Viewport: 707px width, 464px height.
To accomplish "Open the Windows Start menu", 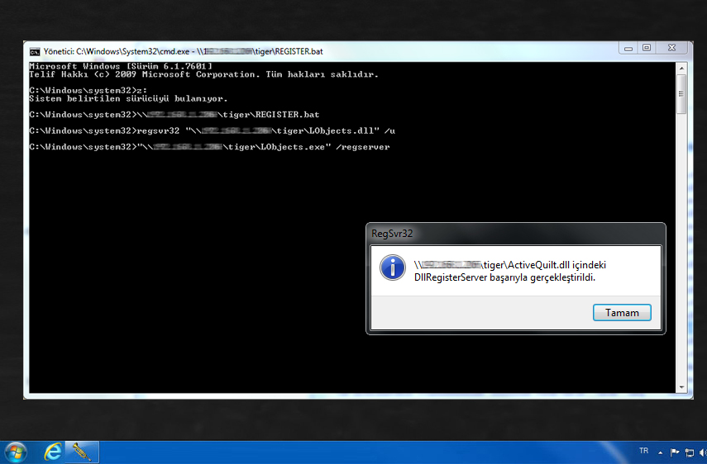I will tap(16, 452).
